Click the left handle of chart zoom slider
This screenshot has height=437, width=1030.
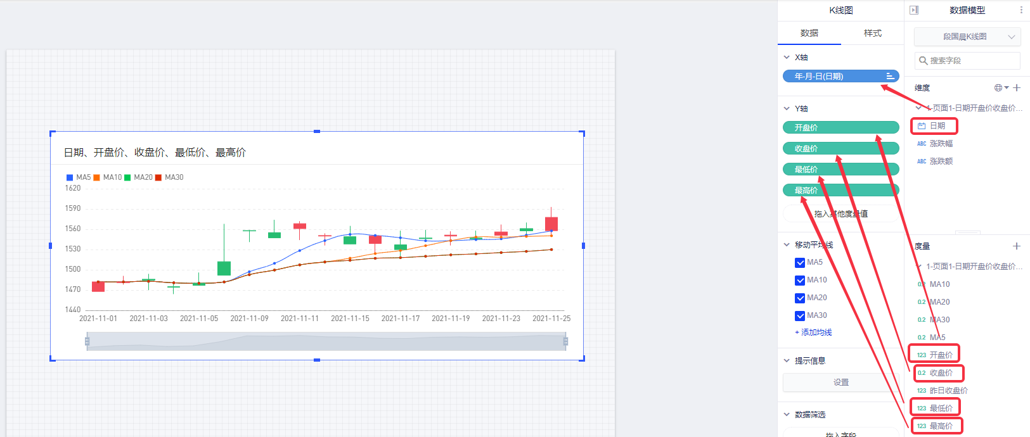pyautogui.click(x=87, y=342)
